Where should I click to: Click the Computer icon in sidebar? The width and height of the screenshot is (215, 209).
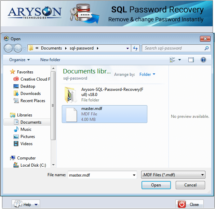[13, 158]
